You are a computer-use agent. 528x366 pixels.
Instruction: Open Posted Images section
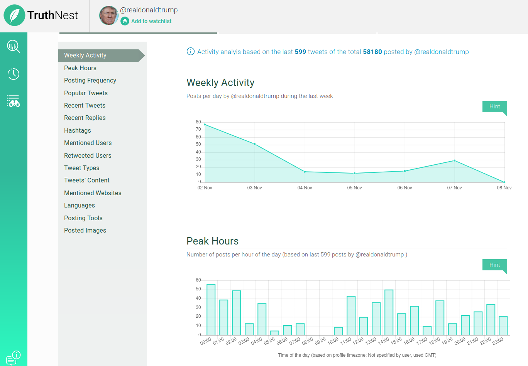[x=85, y=230]
